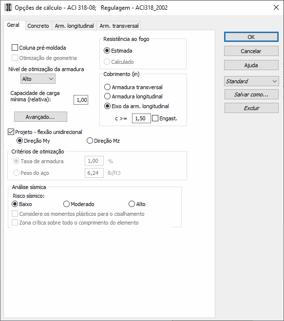
Task: Click Salvar como... button
Action: [251, 94]
